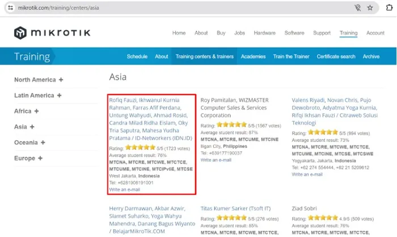Open the BelajarMikroTik.COM trainer link
Screen dimensions: 397x237
point(152,219)
